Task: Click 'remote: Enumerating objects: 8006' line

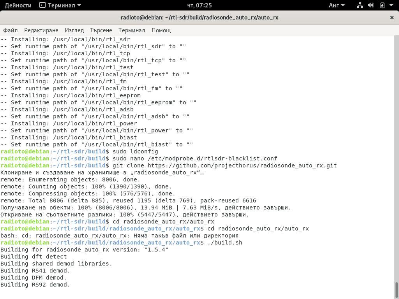Action: pos(70,179)
